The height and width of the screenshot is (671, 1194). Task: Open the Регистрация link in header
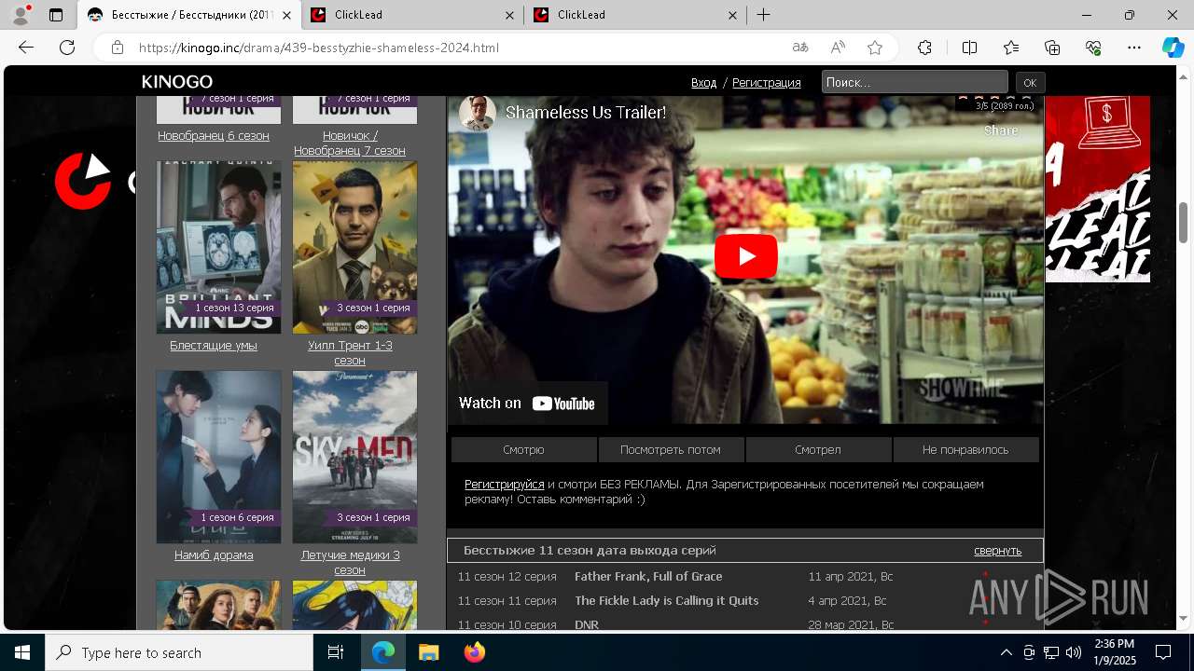767,82
